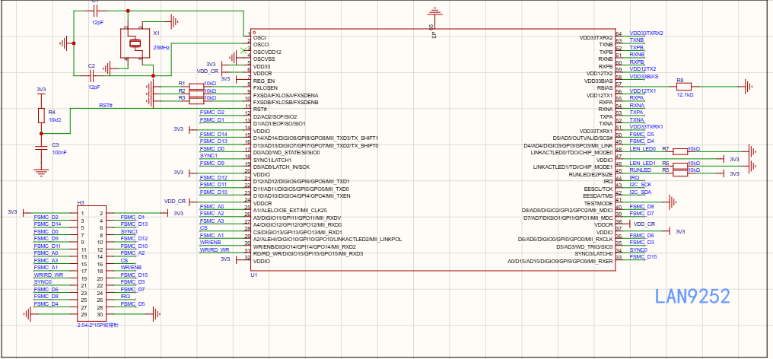
Task: Click the 25MHz crystal value label
Action: 162,48
